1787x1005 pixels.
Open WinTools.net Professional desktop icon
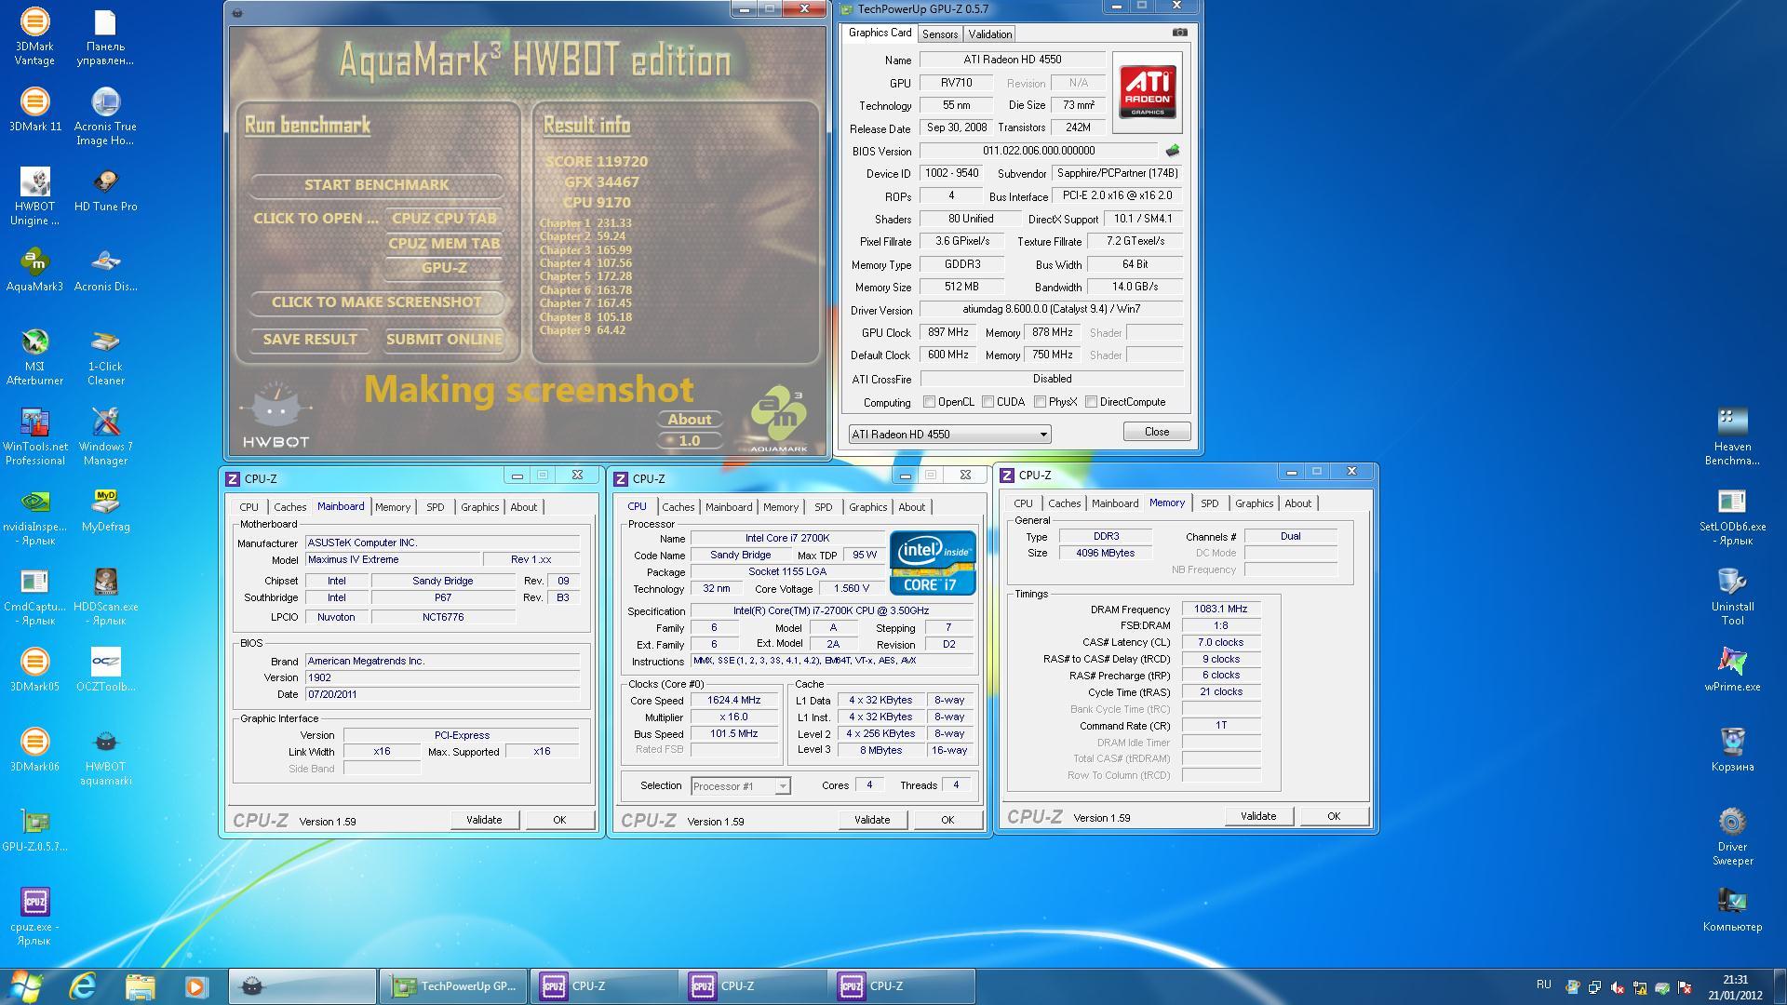pos(34,436)
